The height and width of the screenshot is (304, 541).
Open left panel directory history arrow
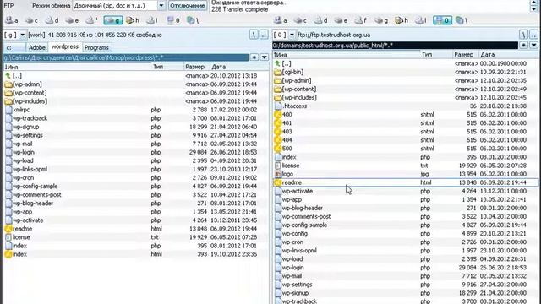265,57
